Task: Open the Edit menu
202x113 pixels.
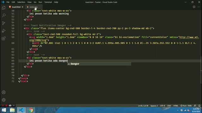Action: point(13,2)
